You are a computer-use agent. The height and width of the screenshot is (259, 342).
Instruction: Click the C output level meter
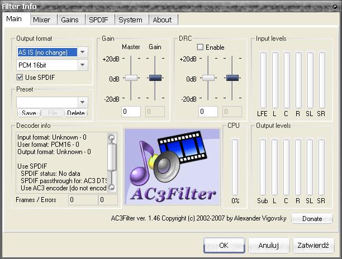(286, 167)
